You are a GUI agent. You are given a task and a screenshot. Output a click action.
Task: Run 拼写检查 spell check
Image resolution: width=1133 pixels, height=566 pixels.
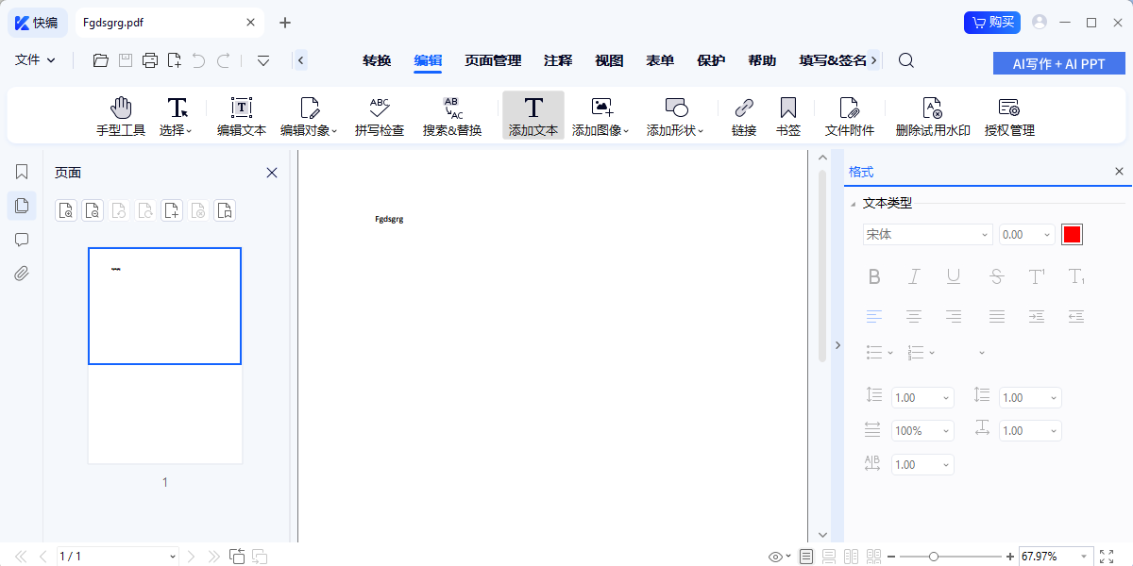coord(378,115)
